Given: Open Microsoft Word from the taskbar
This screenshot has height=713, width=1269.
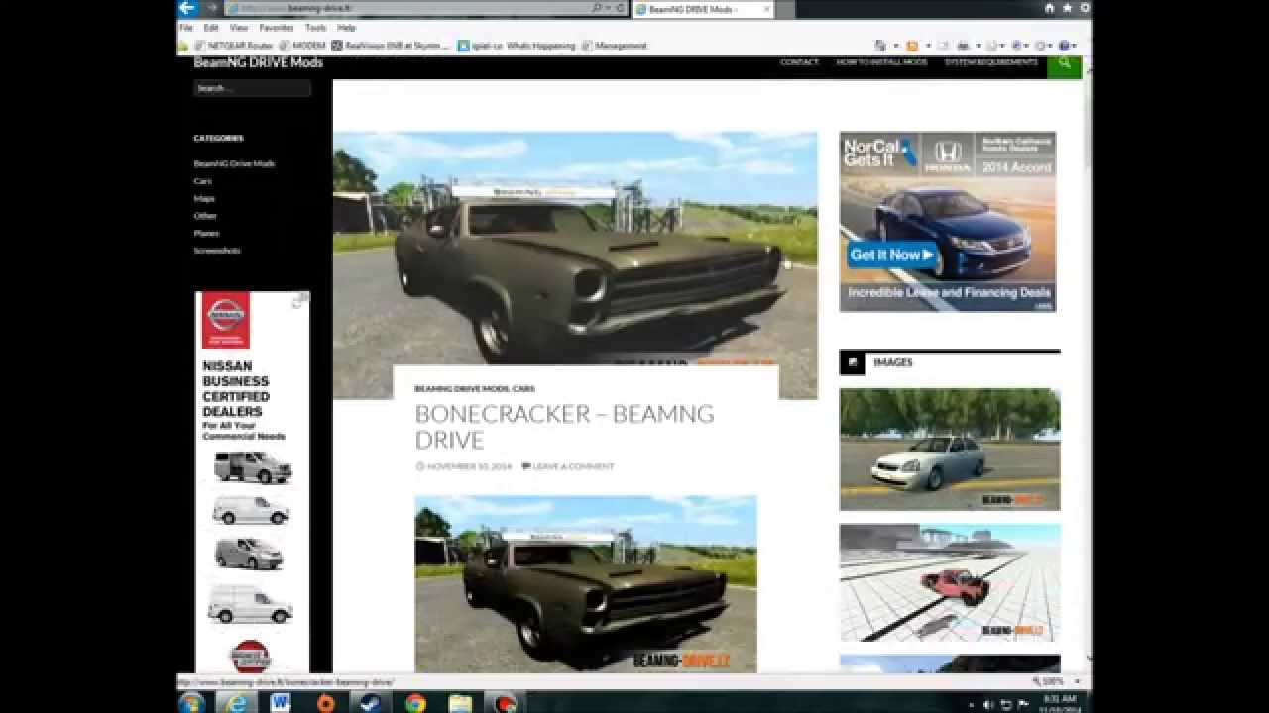Looking at the screenshot, I should coord(280,702).
